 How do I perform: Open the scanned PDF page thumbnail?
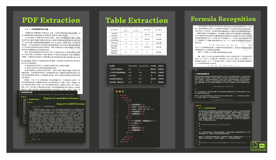(x=51, y=60)
